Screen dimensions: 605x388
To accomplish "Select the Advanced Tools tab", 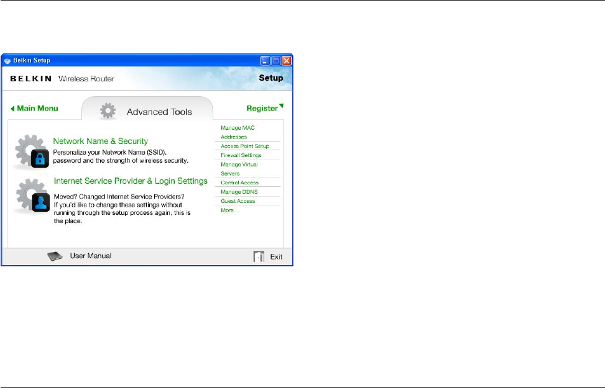I will (147, 109).
